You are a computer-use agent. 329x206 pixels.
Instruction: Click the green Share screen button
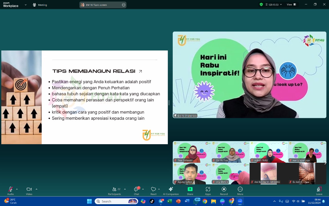190,191
